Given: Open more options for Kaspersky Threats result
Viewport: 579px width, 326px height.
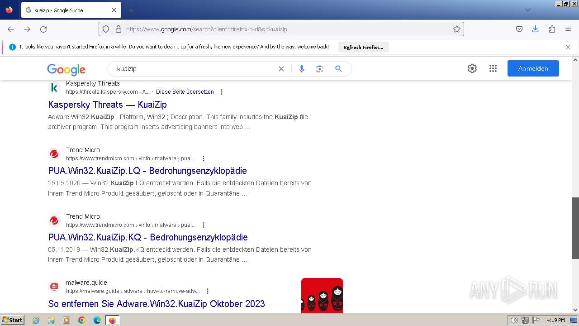Looking at the screenshot, I should click(222, 92).
